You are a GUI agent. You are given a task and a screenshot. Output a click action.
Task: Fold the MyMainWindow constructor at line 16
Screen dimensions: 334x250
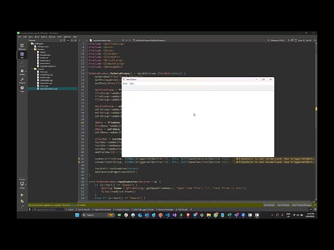87,73
